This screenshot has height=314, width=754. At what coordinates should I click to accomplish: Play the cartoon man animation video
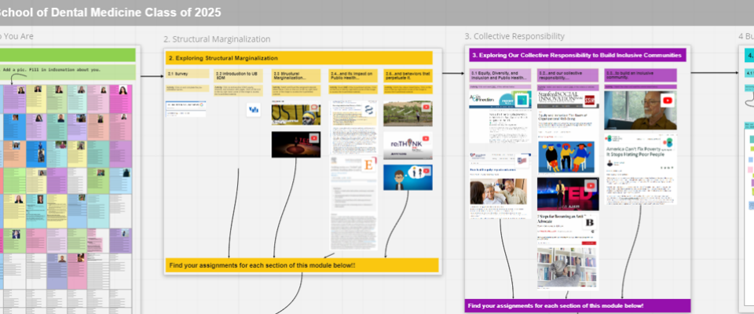[x=407, y=177]
